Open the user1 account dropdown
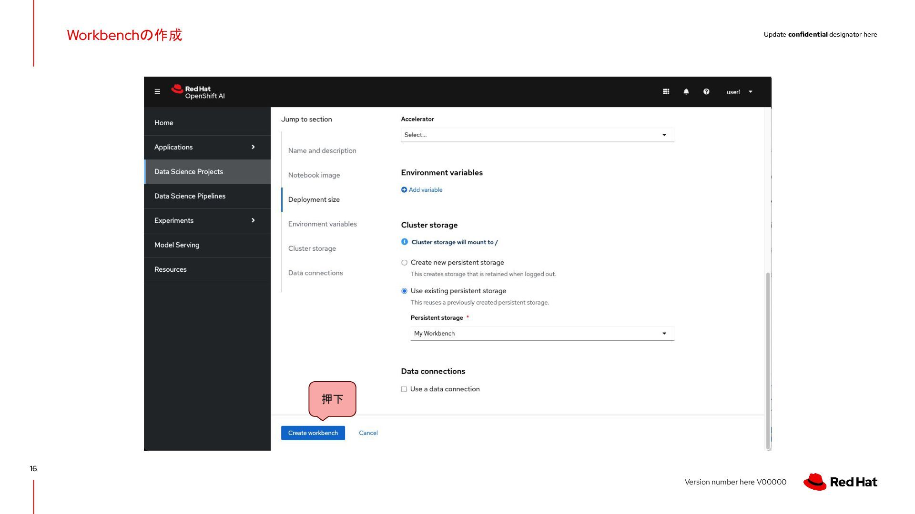Screen dimensions: 915x514 point(739,92)
